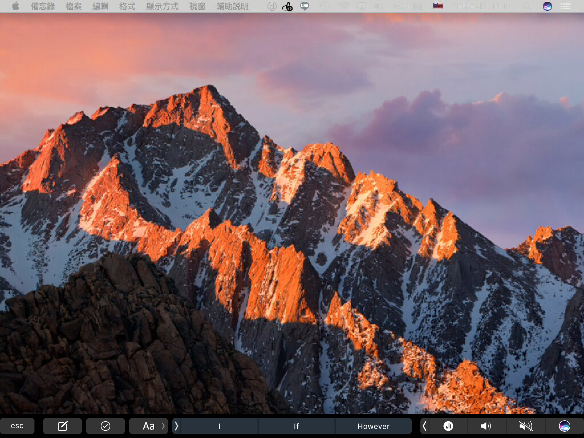
Task: Pick the 'I' typing suggestion
Action: [x=219, y=426]
